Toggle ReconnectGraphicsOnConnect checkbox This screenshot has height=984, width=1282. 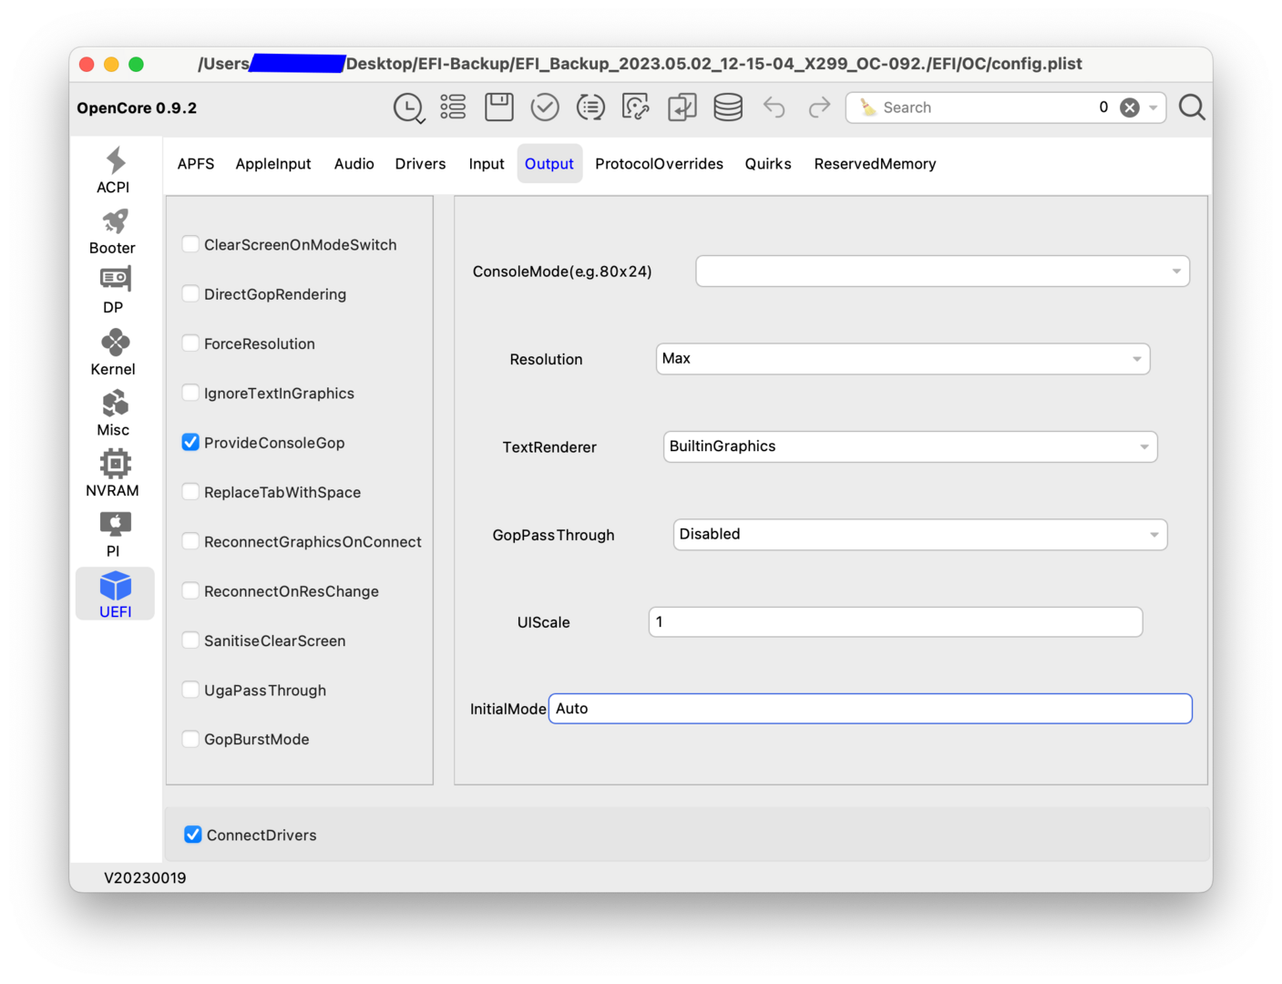coord(190,541)
